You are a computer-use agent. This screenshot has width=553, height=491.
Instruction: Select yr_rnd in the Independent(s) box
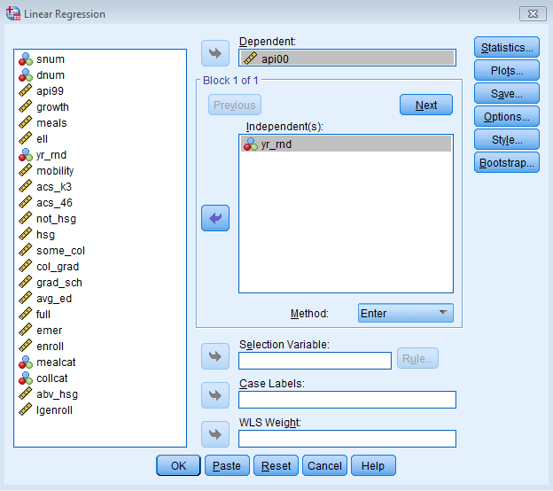276,144
